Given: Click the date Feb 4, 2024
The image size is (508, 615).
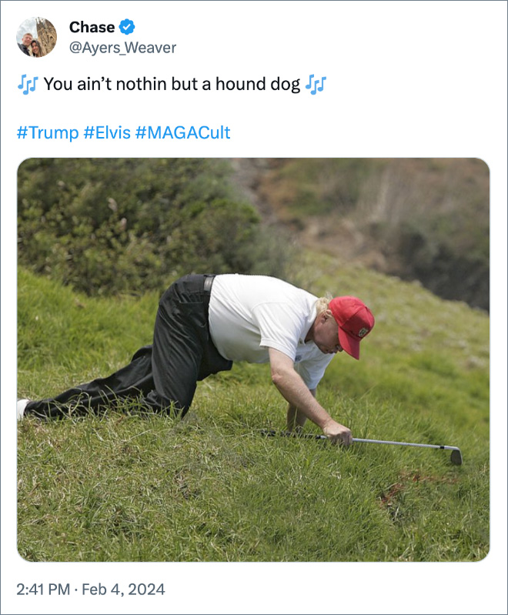Looking at the screenshot, I should [122, 590].
